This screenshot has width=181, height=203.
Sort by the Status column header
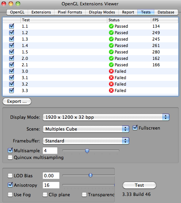pos(129,20)
